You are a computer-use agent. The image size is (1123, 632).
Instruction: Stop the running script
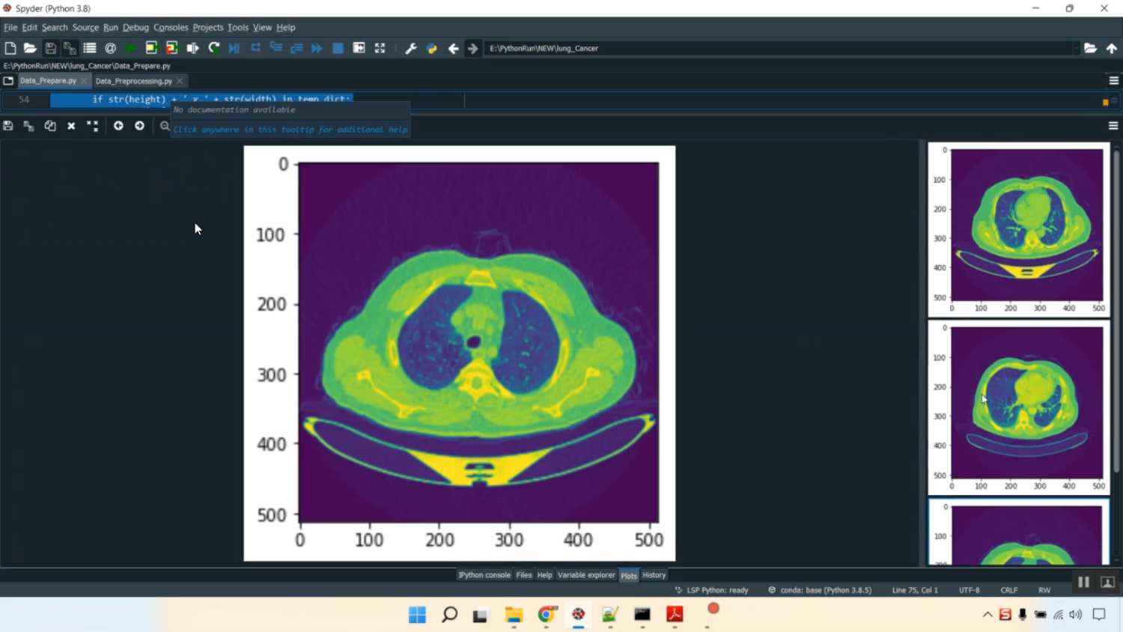tap(338, 48)
